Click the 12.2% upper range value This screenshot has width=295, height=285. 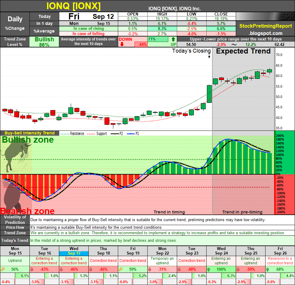coord(251,45)
